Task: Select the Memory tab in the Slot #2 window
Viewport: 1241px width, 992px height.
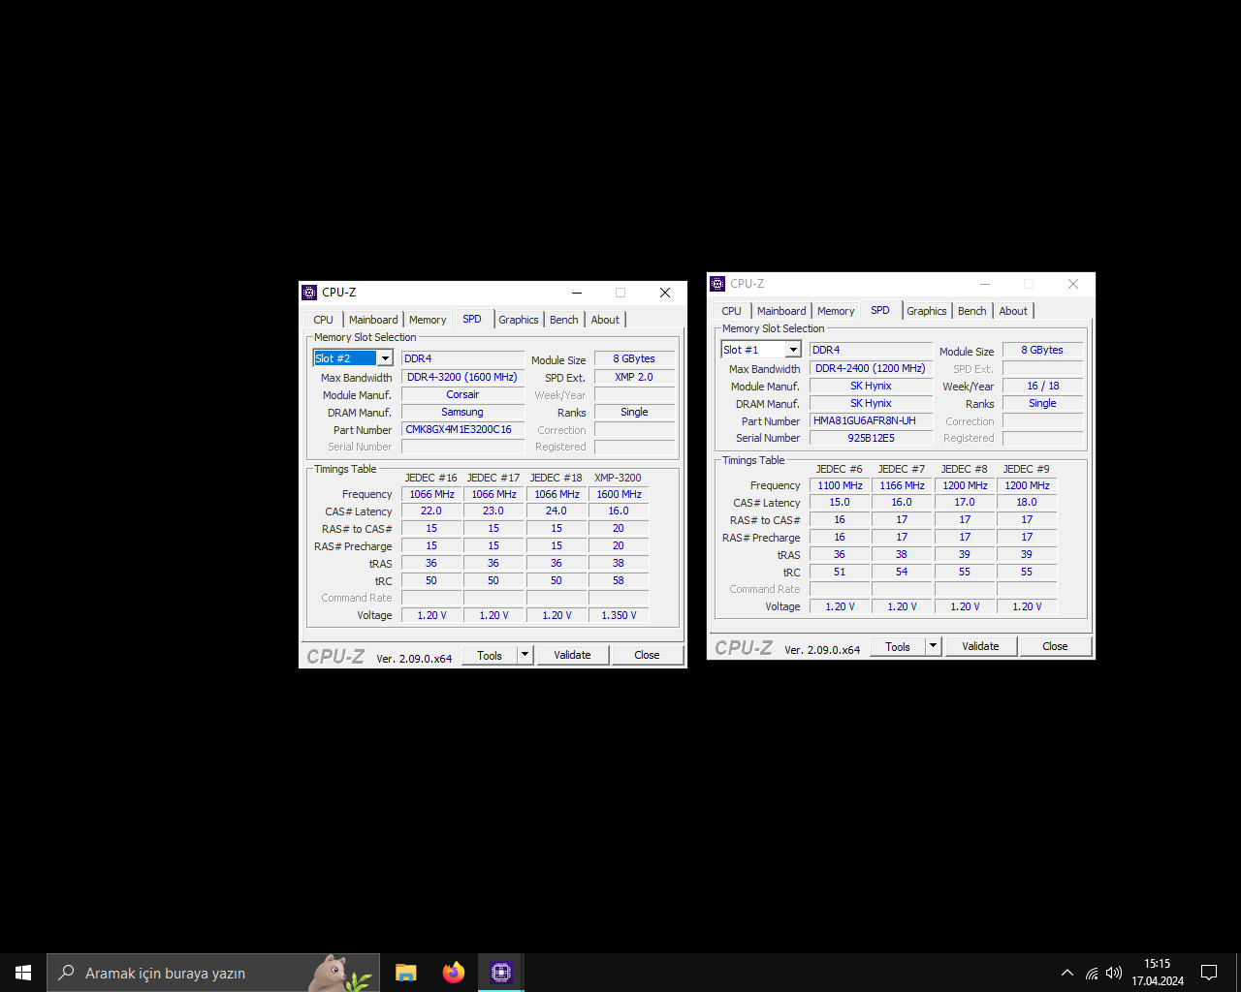Action: point(428,320)
